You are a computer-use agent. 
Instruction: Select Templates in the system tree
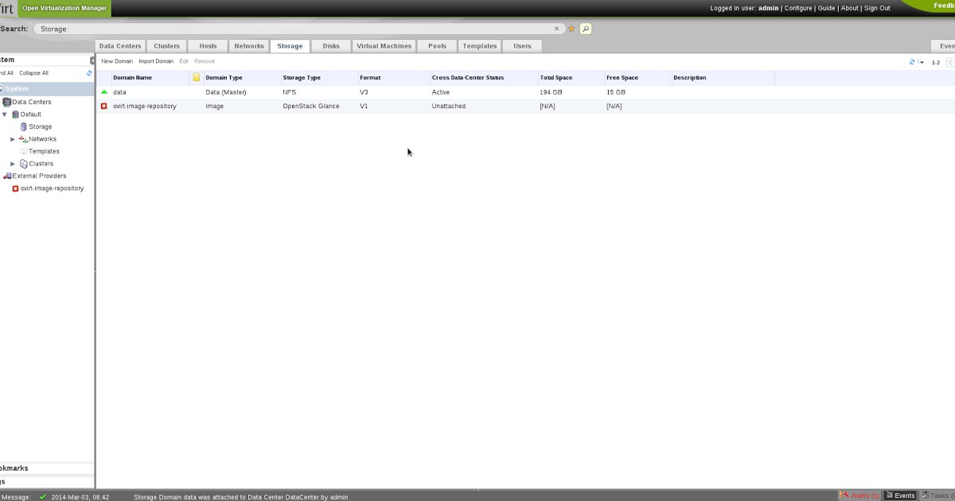45,151
